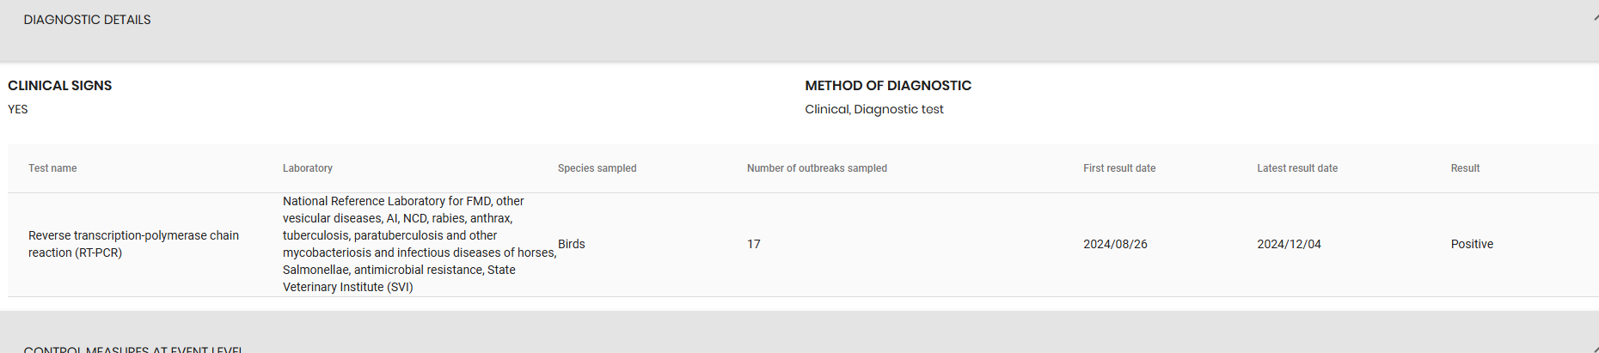Collapse the Diagnostic Details panel chevron
The image size is (1599, 353).
1595,18
